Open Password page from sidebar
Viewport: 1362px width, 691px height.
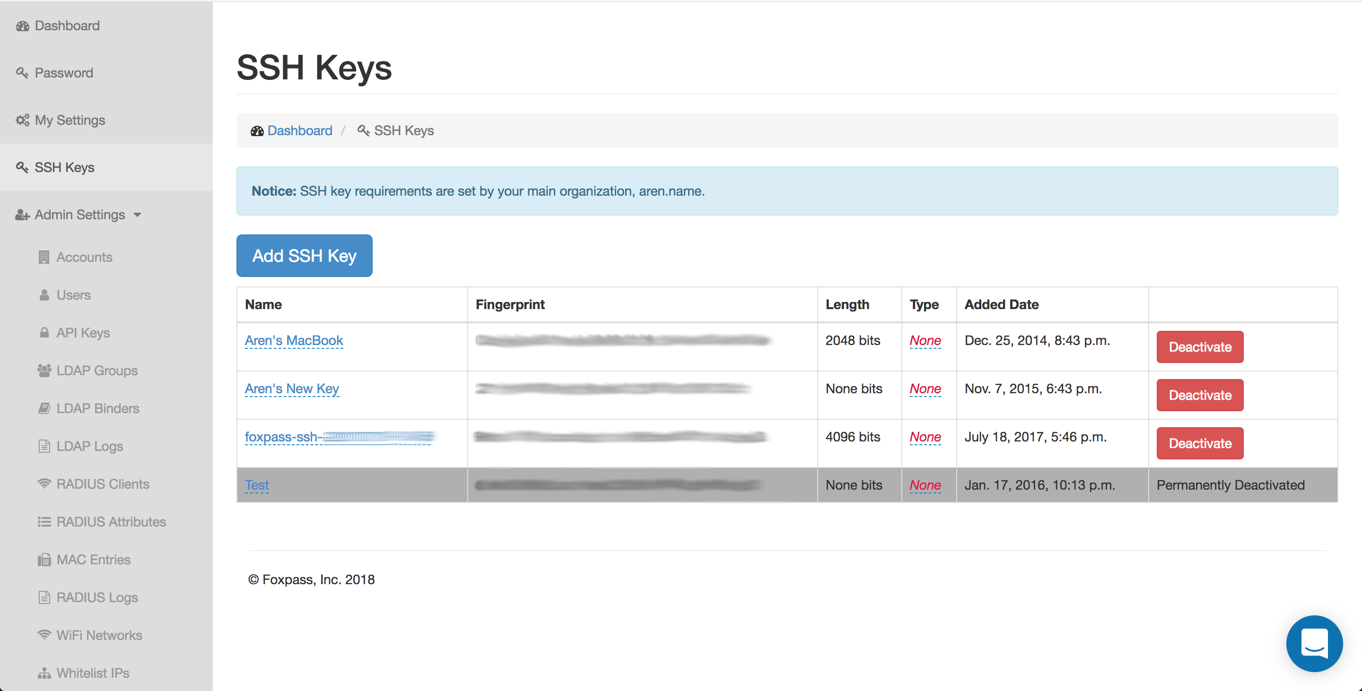[x=63, y=73]
